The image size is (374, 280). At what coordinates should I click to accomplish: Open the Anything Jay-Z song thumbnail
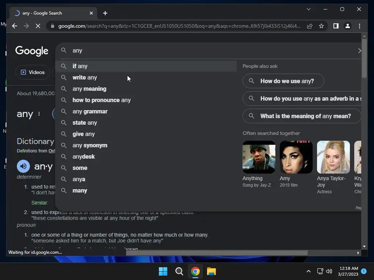click(259, 157)
